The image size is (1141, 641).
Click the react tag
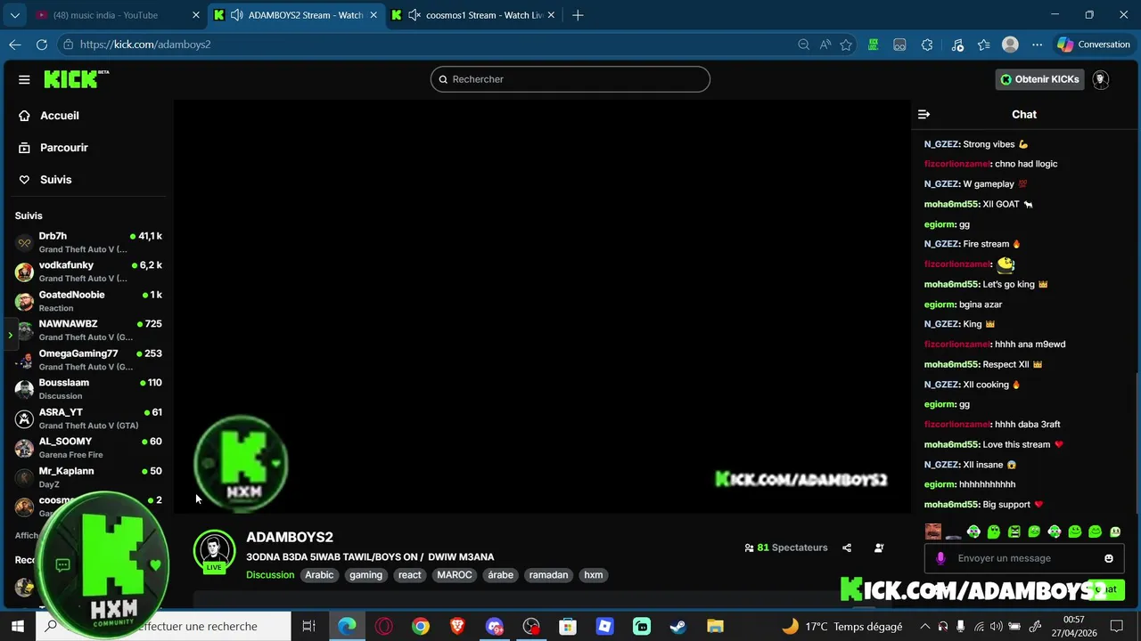(x=410, y=575)
